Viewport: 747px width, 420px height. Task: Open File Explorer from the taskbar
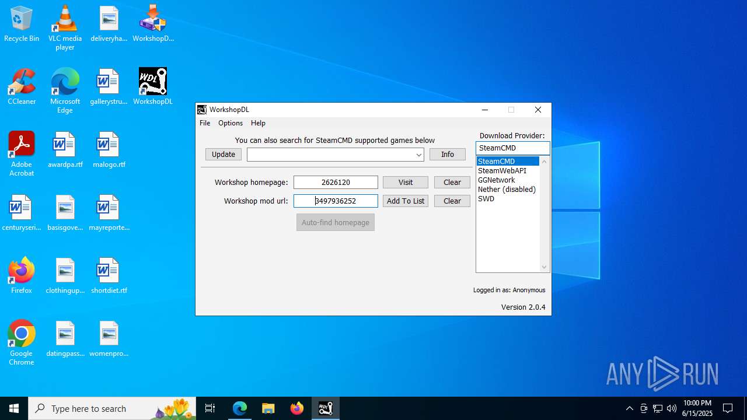click(x=268, y=408)
